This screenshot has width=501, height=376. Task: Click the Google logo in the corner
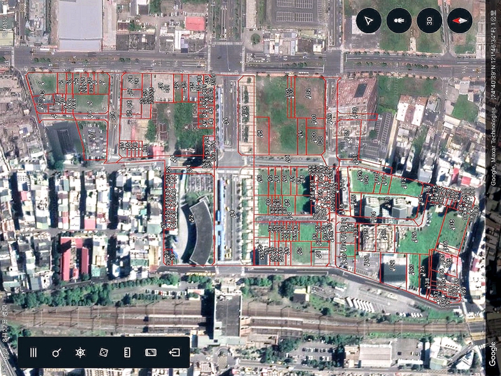click(x=493, y=354)
